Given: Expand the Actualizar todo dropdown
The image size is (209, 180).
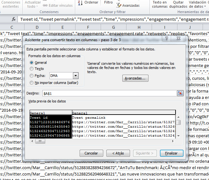Looking at the screenshot, I should [38, 6].
